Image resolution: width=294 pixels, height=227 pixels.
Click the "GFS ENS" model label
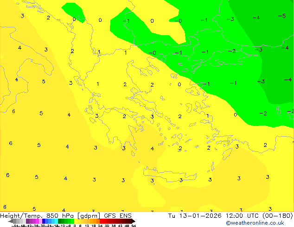pos(118,216)
